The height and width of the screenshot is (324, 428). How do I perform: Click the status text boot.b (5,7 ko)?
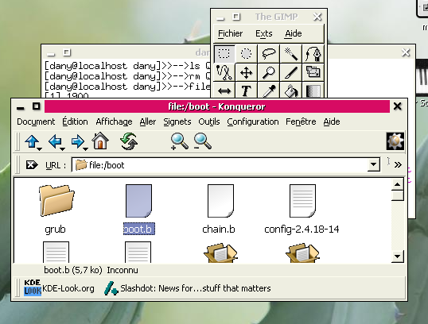73,270
